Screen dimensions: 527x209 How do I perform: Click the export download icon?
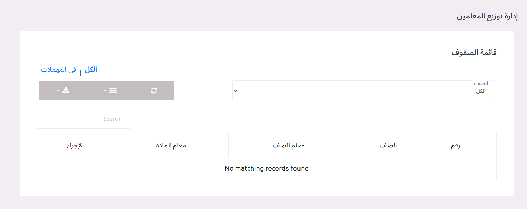click(66, 91)
